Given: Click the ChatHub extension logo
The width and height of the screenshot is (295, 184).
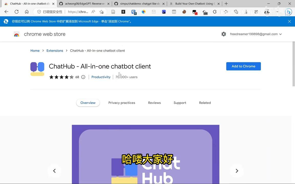Looking at the screenshot, I should click(x=37, y=69).
